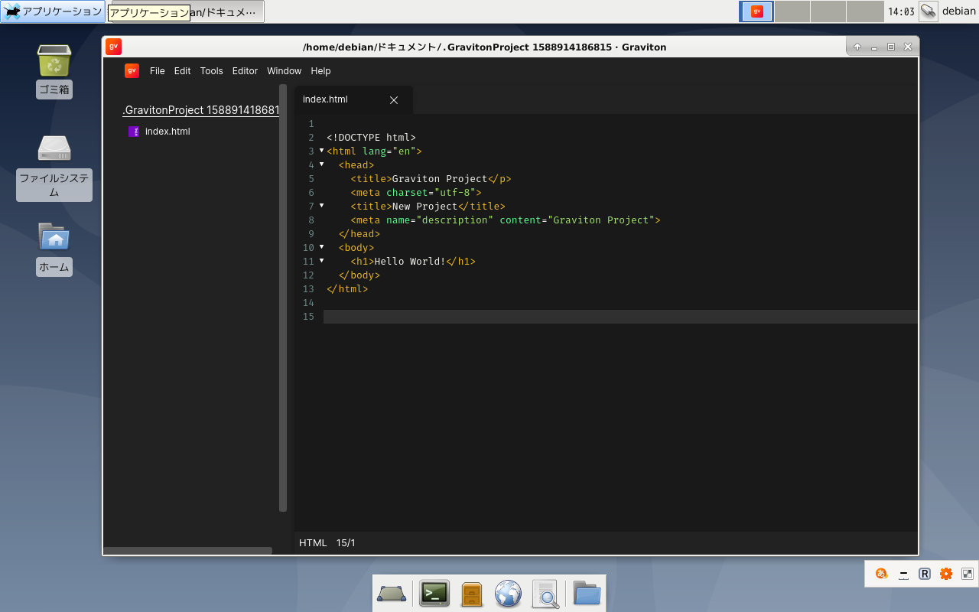Launch the web browser globe icon in the dock
979x612 pixels.
pos(508,594)
